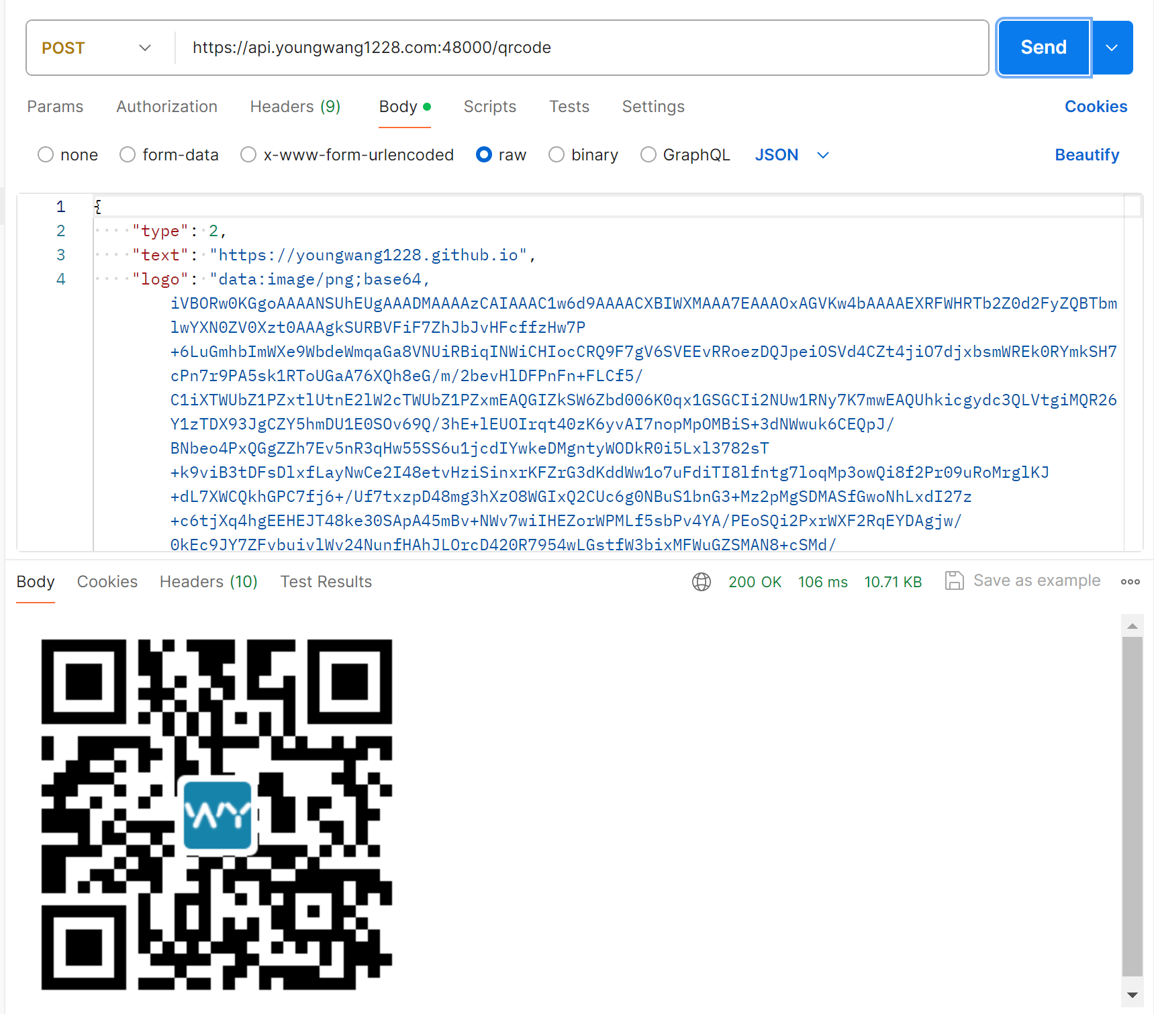Switch to the Params tab
This screenshot has height=1014, width=1154.
[55, 107]
